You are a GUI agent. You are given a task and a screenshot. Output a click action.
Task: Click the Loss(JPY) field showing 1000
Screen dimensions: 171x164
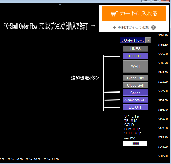pyautogui.click(x=135, y=143)
